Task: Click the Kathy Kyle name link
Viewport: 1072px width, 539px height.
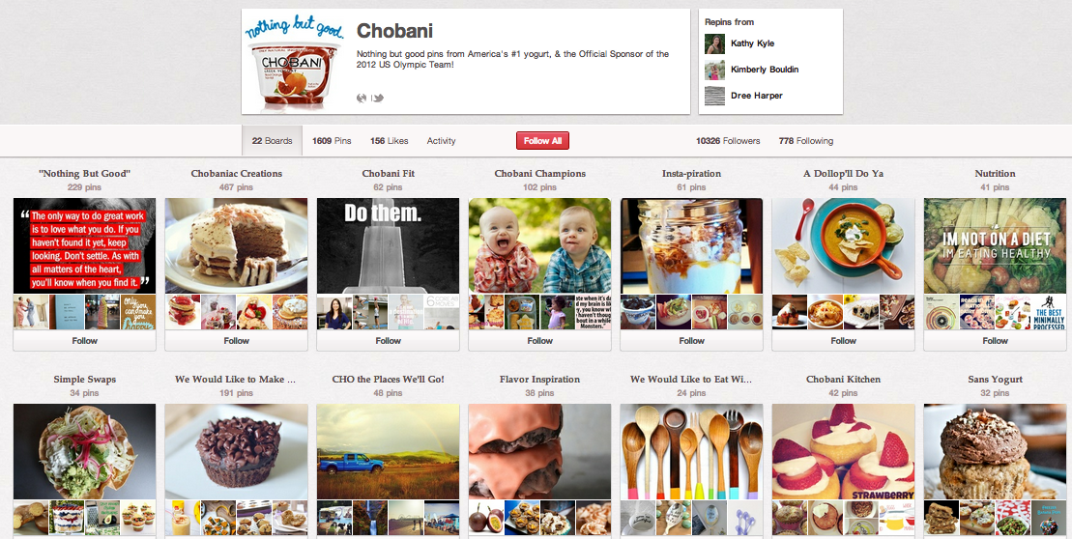Action: (x=752, y=43)
